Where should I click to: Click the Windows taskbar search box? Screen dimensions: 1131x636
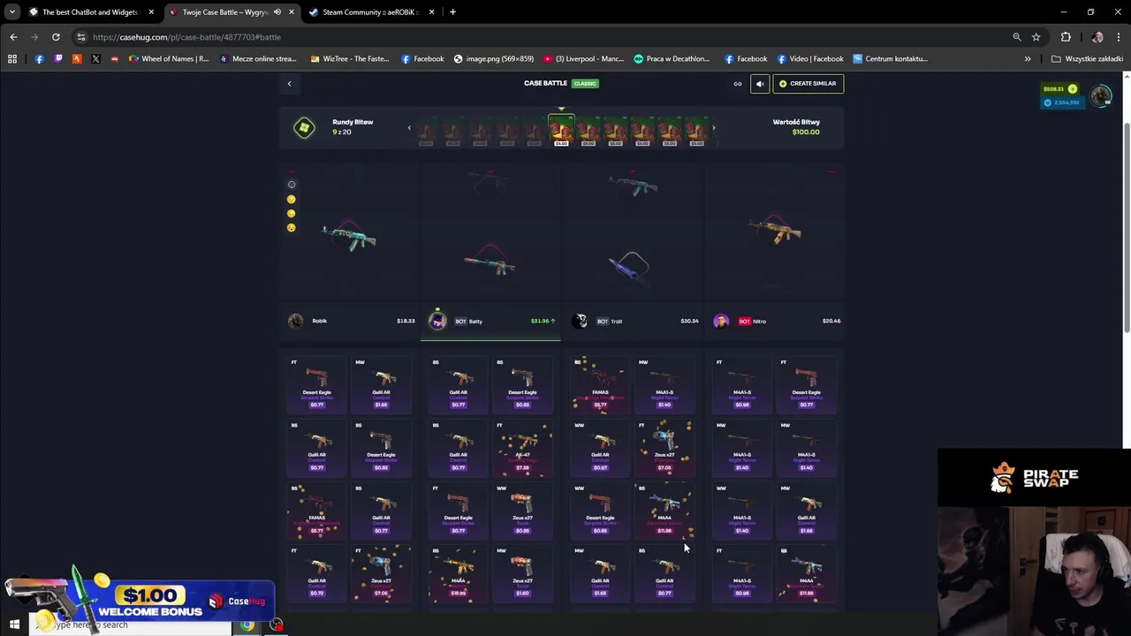[x=133, y=625]
